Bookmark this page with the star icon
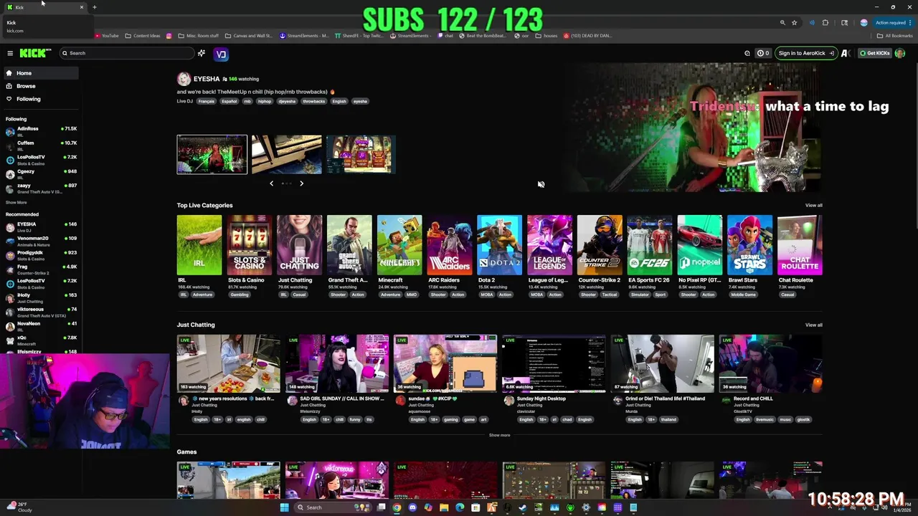This screenshot has width=918, height=516. pyautogui.click(x=794, y=22)
